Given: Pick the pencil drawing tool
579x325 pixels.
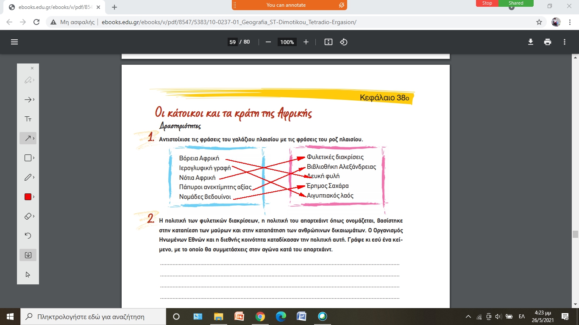Looking at the screenshot, I should (x=28, y=177).
